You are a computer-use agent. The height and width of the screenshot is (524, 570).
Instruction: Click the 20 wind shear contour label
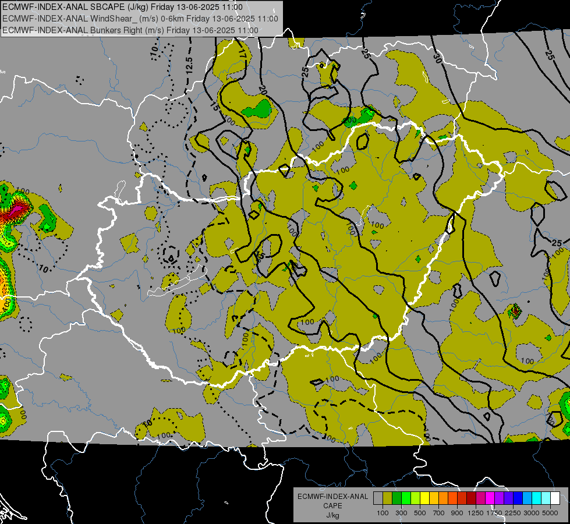tap(263, 90)
